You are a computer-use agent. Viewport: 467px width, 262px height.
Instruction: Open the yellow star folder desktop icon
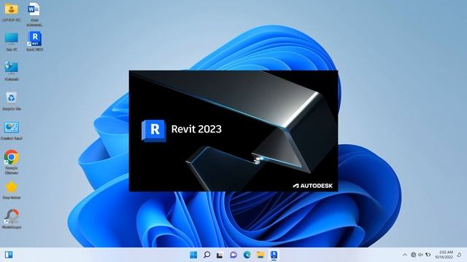click(x=12, y=189)
